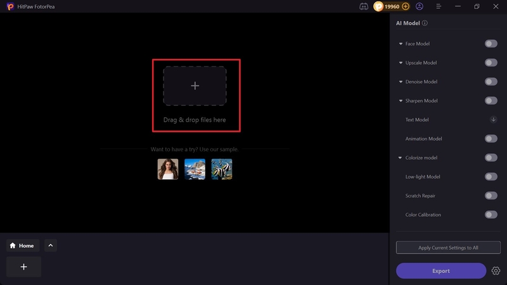This screenshot has width=507, height=285.
Task: Expand the Face Model arrow
Action: click(401, 44)
